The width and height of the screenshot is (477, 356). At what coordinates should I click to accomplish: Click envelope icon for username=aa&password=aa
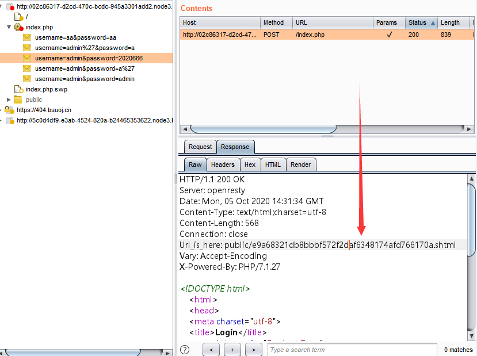pyautogui.click(x=27, y=37)
